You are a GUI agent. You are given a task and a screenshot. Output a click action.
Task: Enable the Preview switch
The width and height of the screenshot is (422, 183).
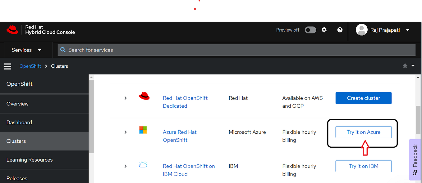click(x=310, y=30)
